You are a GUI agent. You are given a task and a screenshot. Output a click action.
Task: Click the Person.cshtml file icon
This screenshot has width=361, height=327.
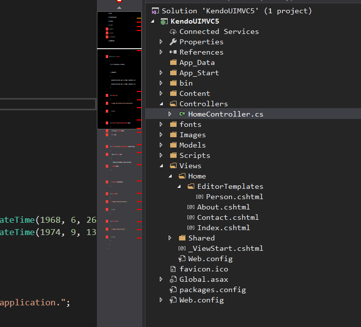[x=200, y=197]
